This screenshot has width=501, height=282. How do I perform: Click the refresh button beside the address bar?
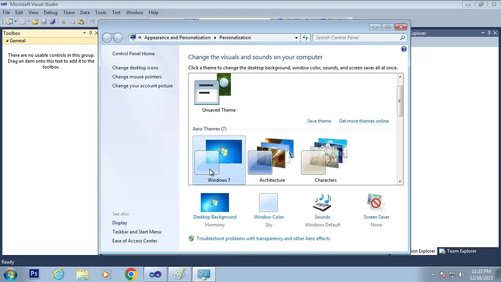[x=306, y=38]
